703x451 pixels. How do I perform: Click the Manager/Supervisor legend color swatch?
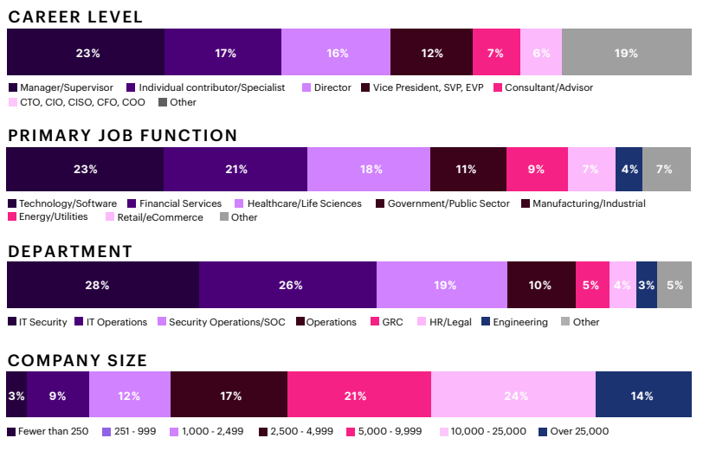click(12, 87)
